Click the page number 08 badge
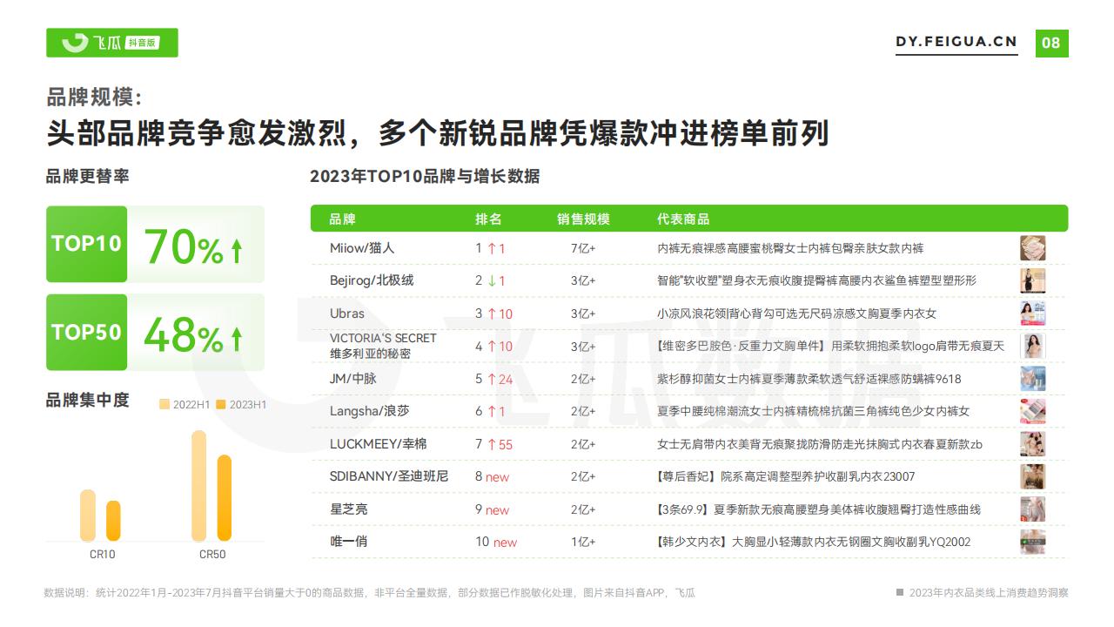The height and width of the screenshot is (627, 1114). pos(1051,43)
